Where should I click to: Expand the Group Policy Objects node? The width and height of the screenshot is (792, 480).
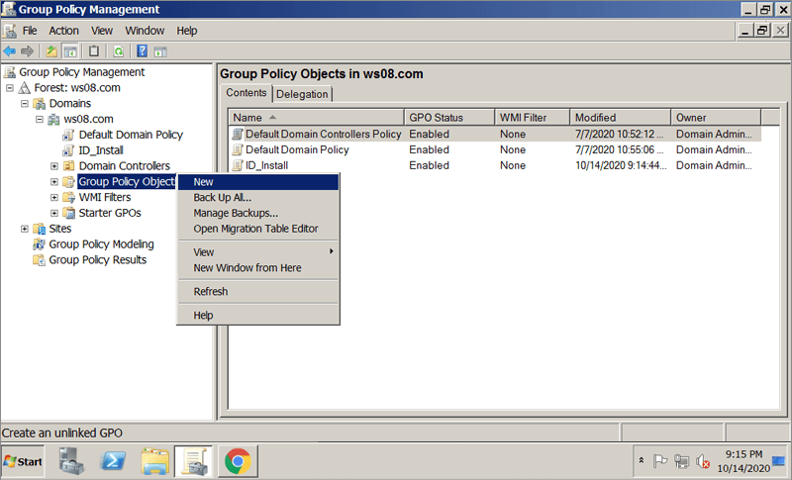coord(54,182)
